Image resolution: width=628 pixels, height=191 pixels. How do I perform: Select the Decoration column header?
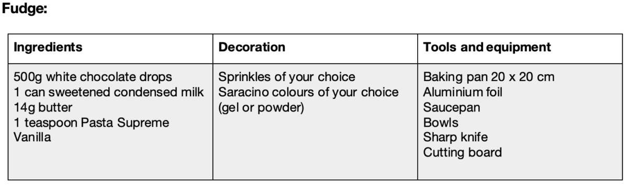[x=252, y=48]
